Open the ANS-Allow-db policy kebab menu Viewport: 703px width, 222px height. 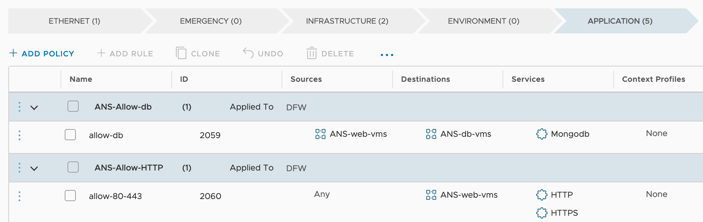click(19, 107)
